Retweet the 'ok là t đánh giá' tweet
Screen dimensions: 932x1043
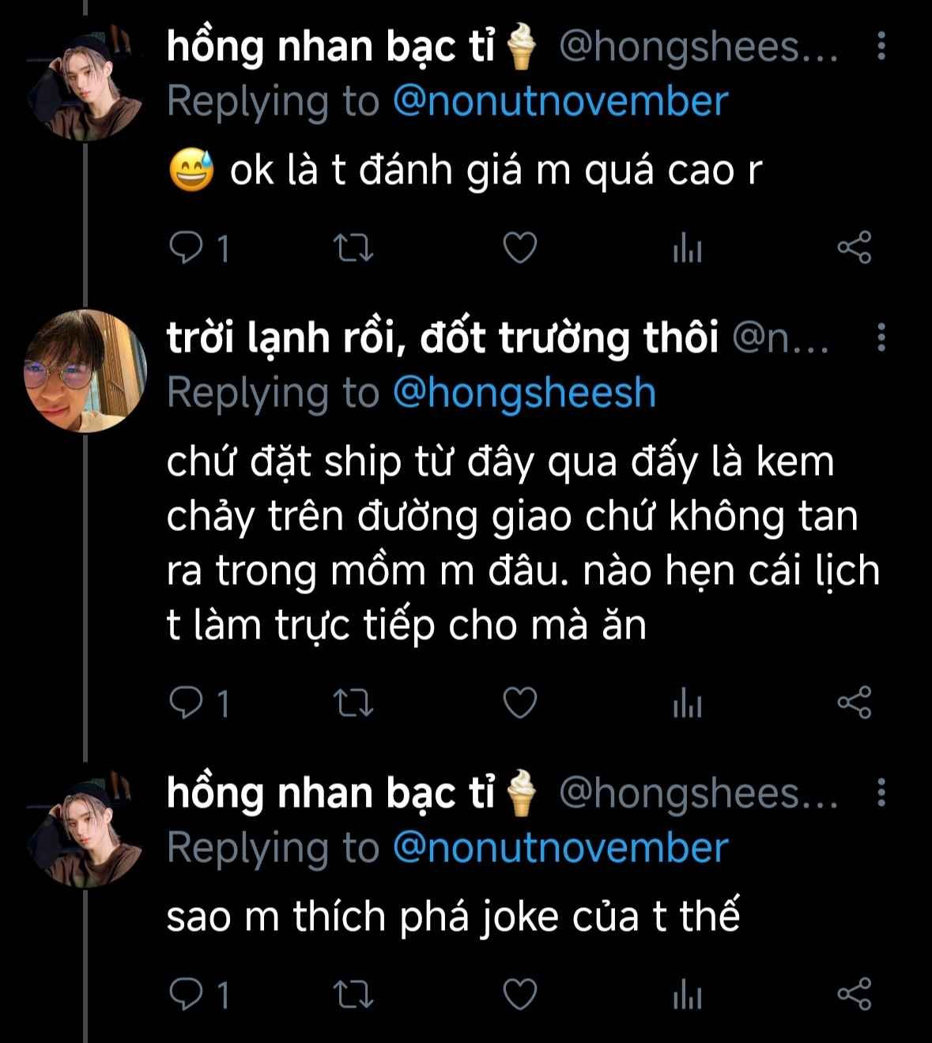click(x=354, y=248)
